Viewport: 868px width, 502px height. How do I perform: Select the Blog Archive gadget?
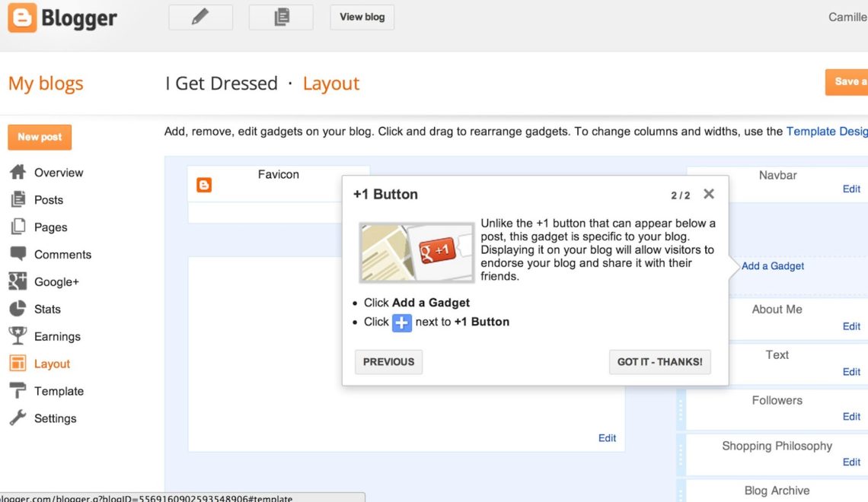[x=777, y=491]
